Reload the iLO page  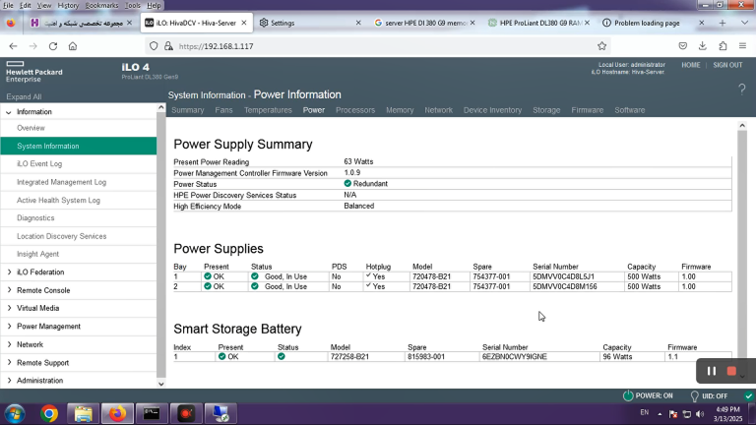53,46
